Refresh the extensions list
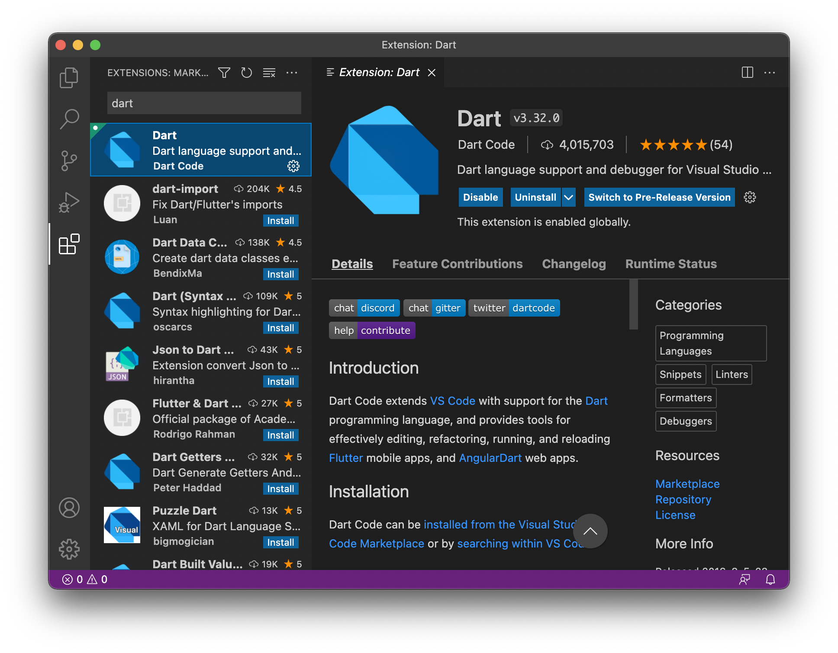 point(246,73)
